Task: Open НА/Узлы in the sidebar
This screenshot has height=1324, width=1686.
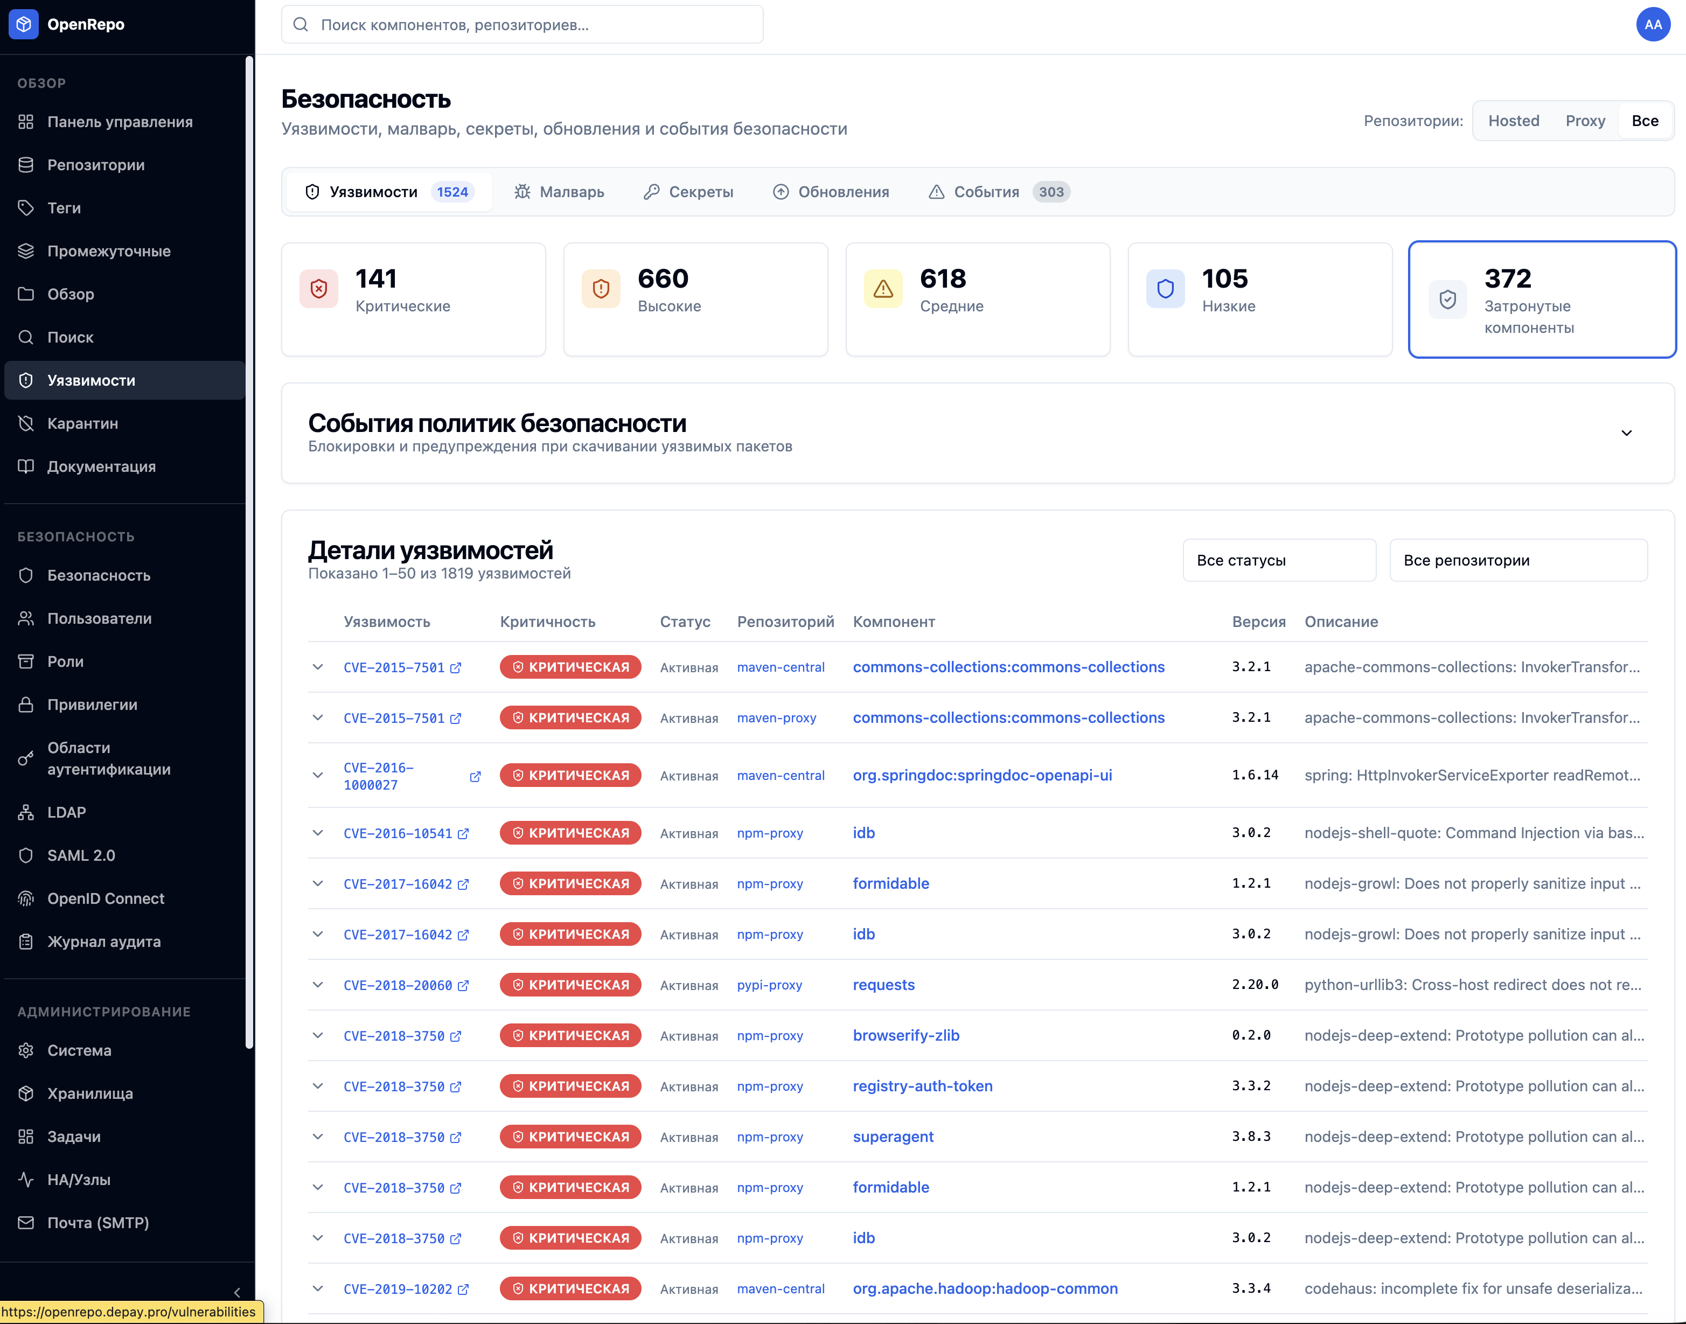Action: click(x=124, y=1180)
